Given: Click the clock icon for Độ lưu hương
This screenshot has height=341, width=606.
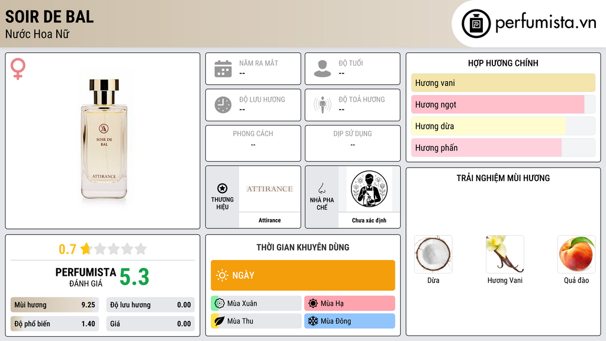Looking at the screenshot, I should [223, 105].
